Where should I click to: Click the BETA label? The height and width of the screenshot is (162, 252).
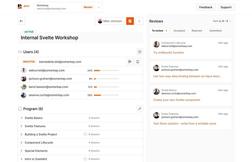pos(26,6)
